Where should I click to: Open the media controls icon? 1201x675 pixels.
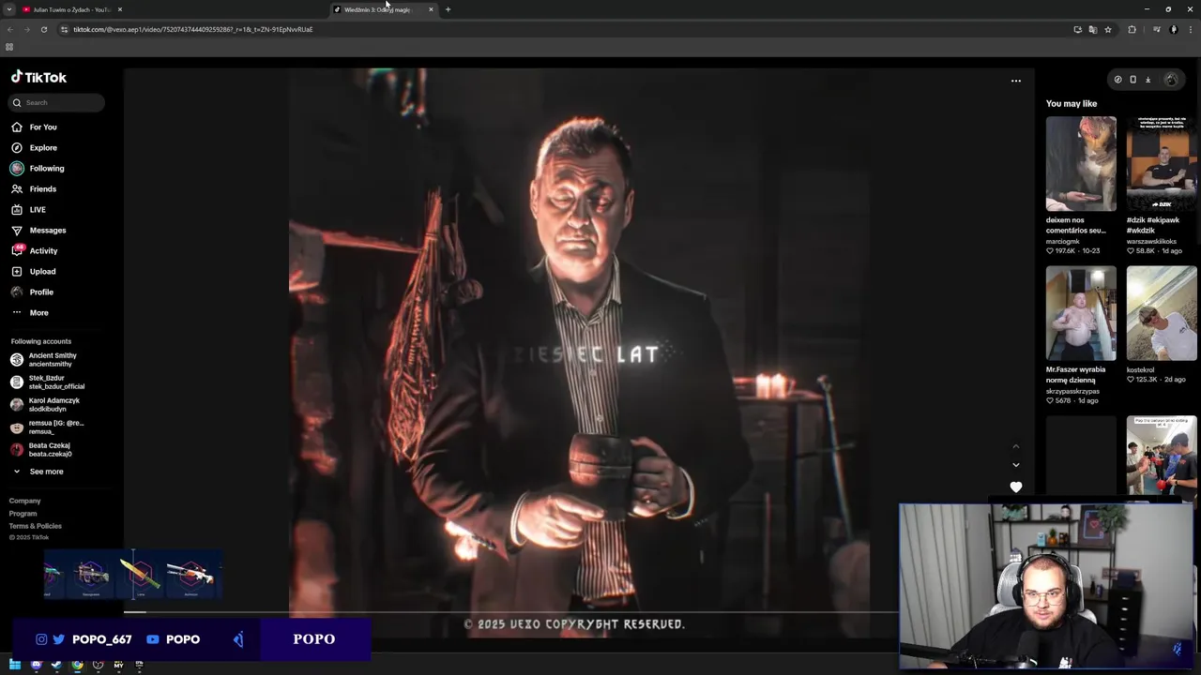1157,29
